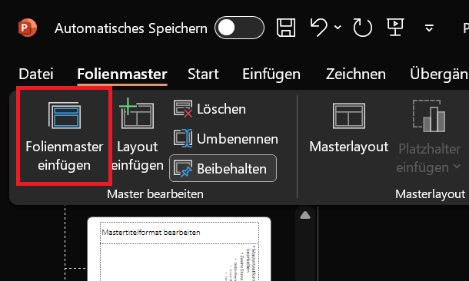Image resolution: width=469 pixels, height=281 pixels.
Task: Switch to the Start tab
Action: (203, 74)
